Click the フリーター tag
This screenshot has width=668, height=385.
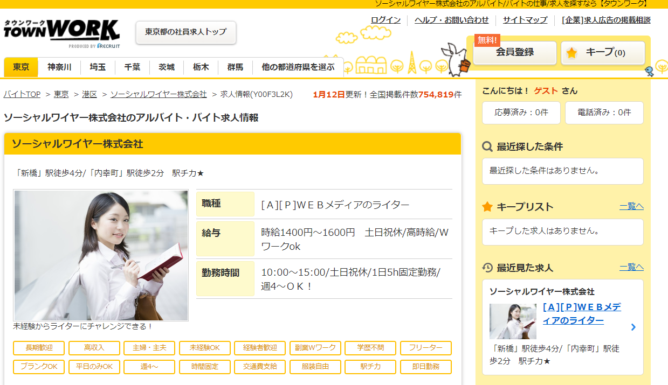426,348
